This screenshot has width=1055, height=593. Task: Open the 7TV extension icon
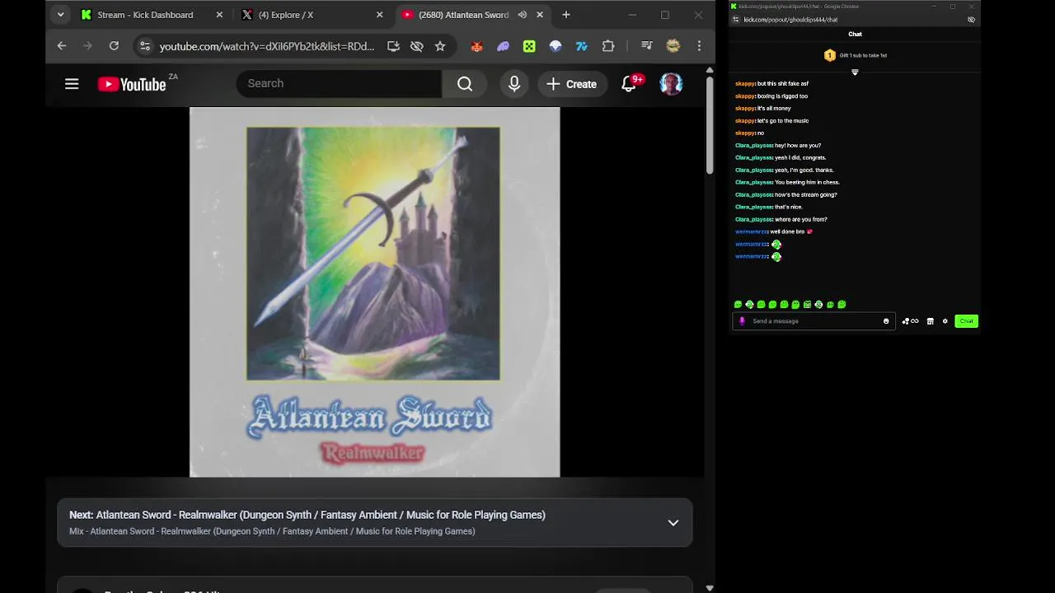tap(582, 46)
